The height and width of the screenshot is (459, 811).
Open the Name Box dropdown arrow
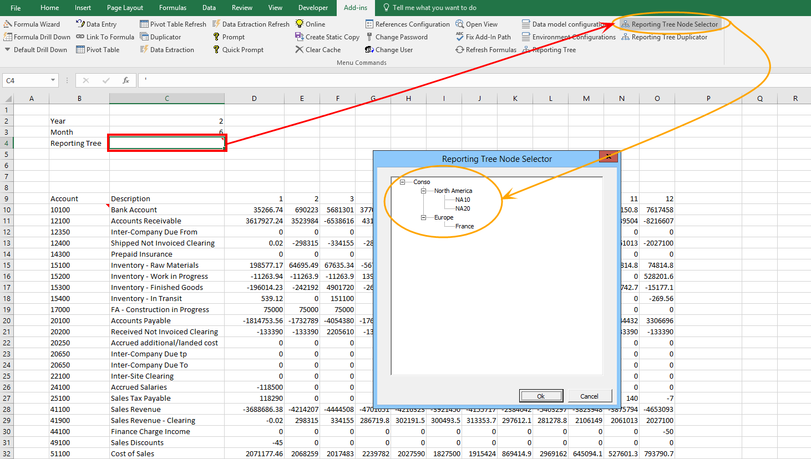[53, 80]
